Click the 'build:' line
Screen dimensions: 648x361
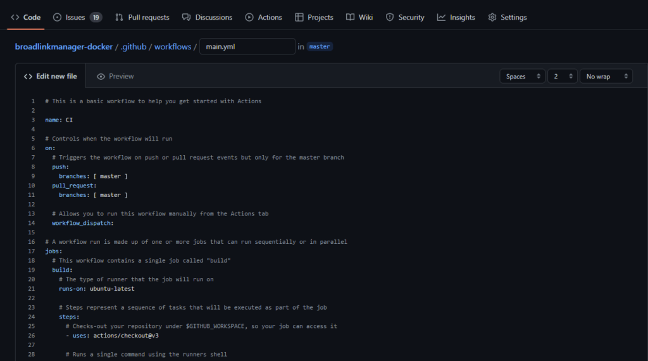(62, 270)
